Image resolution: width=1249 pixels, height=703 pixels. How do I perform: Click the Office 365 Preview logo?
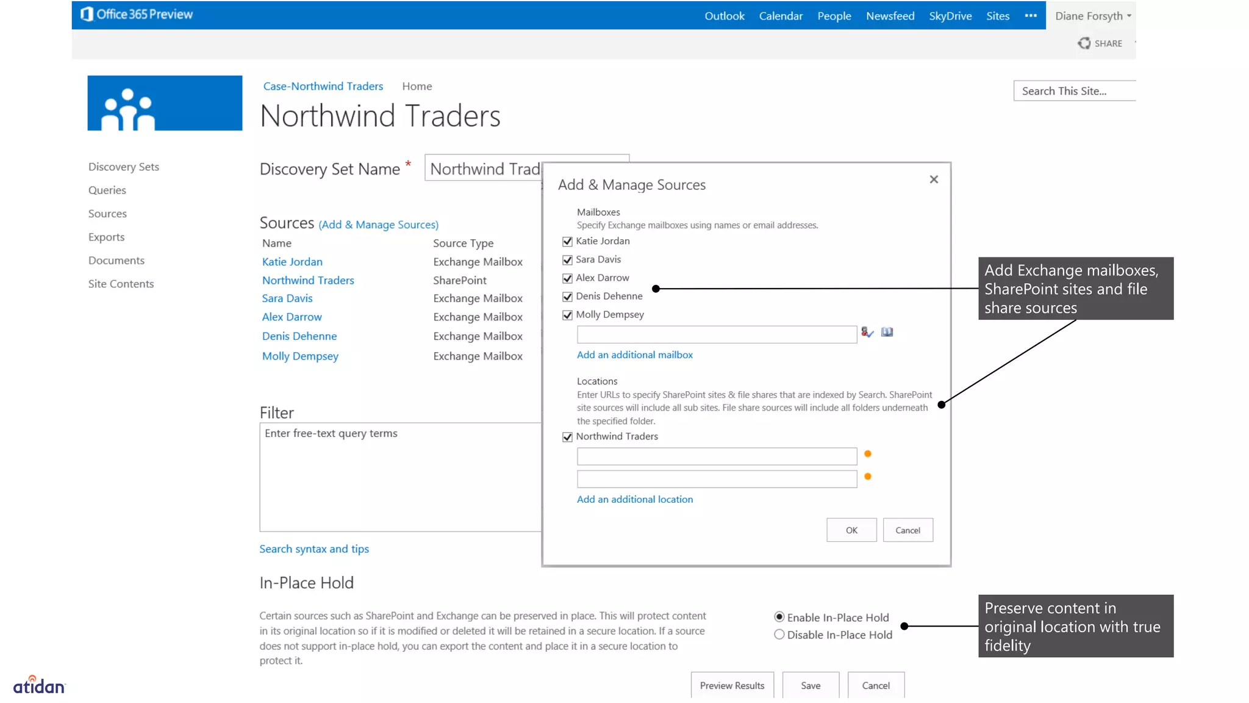[x=137, y=14]
